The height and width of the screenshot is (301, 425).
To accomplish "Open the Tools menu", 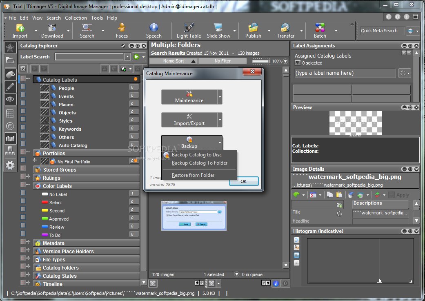I will click(x=97, y=18).
